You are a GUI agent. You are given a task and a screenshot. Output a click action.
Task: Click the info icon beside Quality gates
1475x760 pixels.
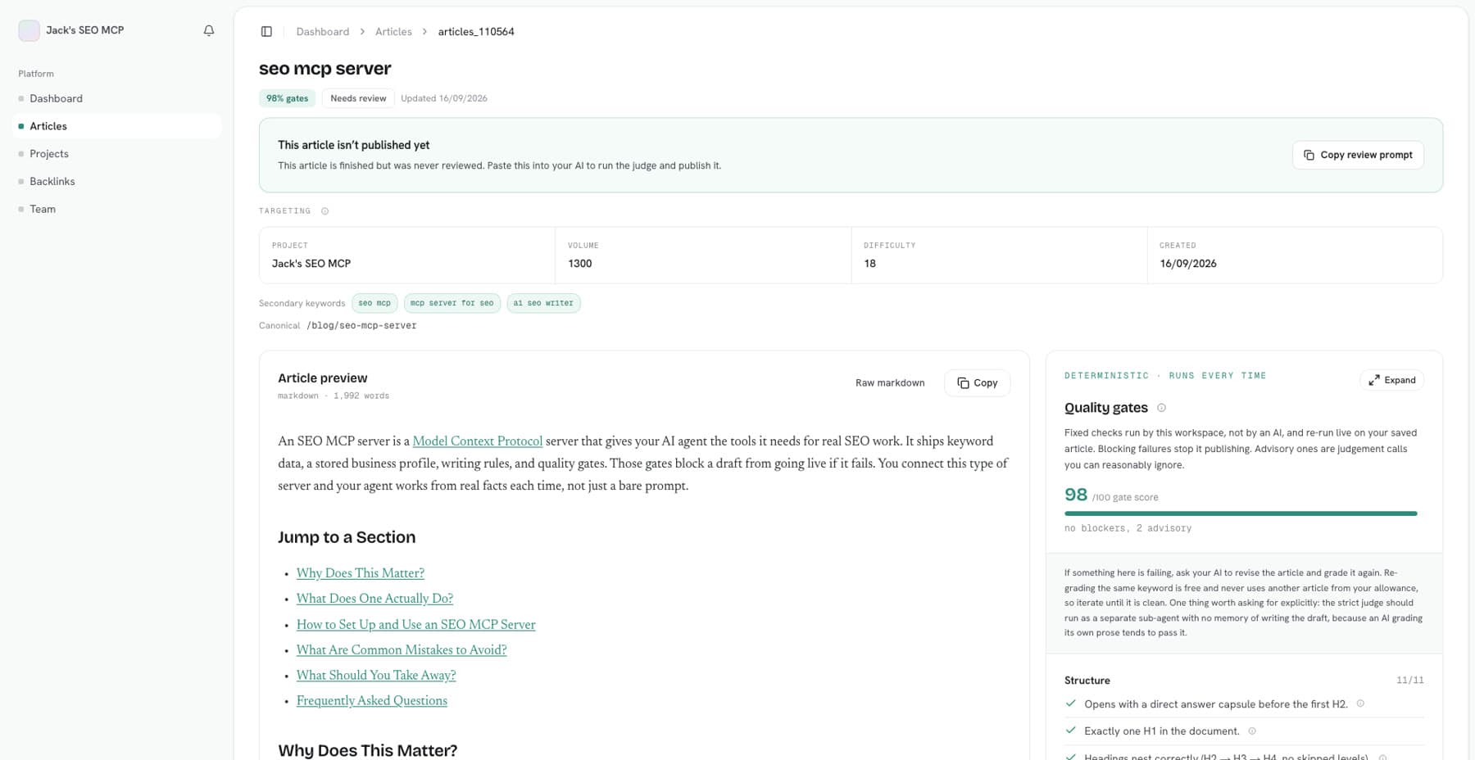point(1161,408)
